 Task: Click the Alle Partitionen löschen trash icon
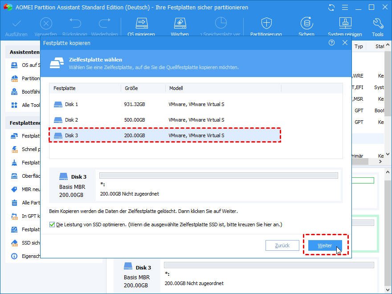coord(14,203)
